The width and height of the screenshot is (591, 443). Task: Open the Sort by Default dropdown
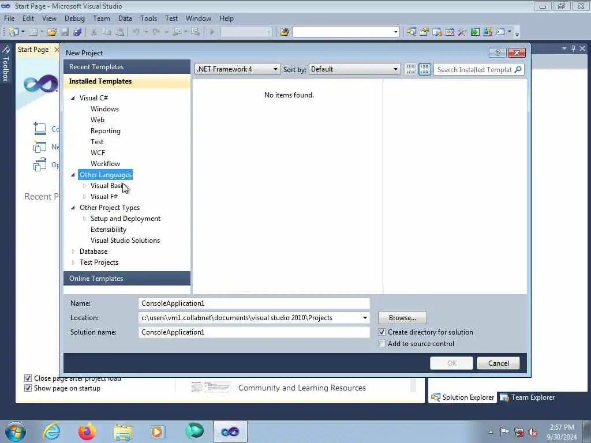coord(354,69)
